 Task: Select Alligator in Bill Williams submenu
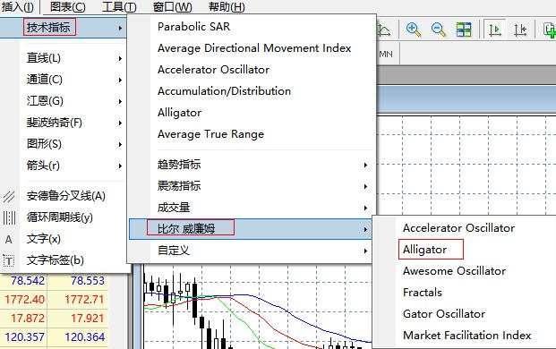coord(424,250)
